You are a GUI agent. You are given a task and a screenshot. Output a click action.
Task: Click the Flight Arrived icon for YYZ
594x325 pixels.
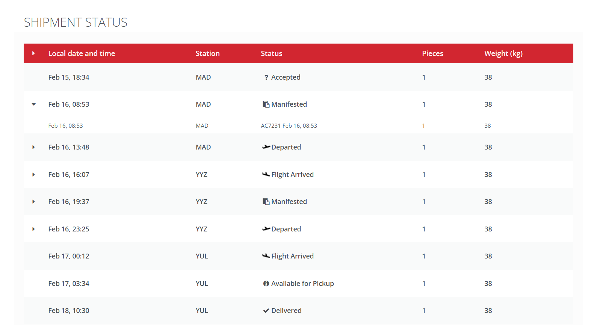pos(266,174)
